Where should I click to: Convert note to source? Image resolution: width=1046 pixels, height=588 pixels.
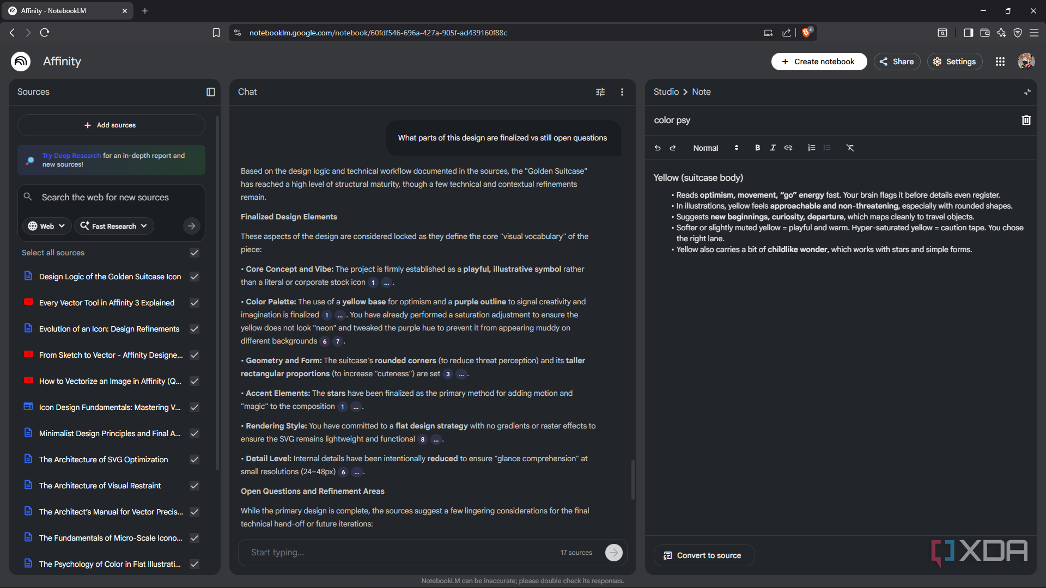703,555
